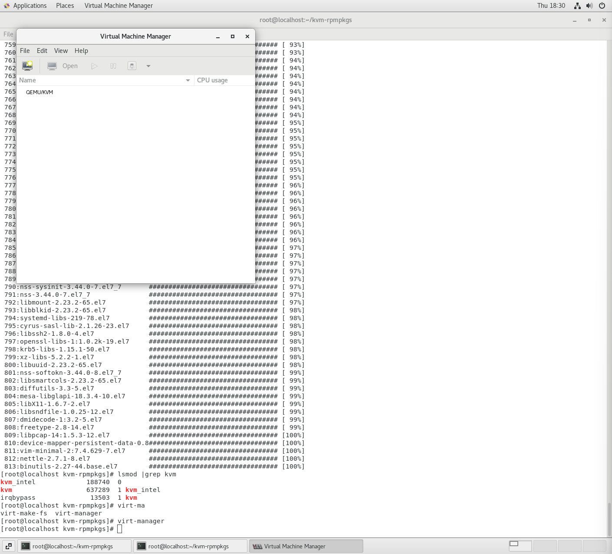Image resolution: width=612 pixels, height=554 pixels.
Task: Maximize the Virtual Machine Manager window
Action: (x=233, y=36)
